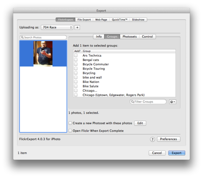
Task: Switch to the FlickrExport tab
Action: pos(66,20)
